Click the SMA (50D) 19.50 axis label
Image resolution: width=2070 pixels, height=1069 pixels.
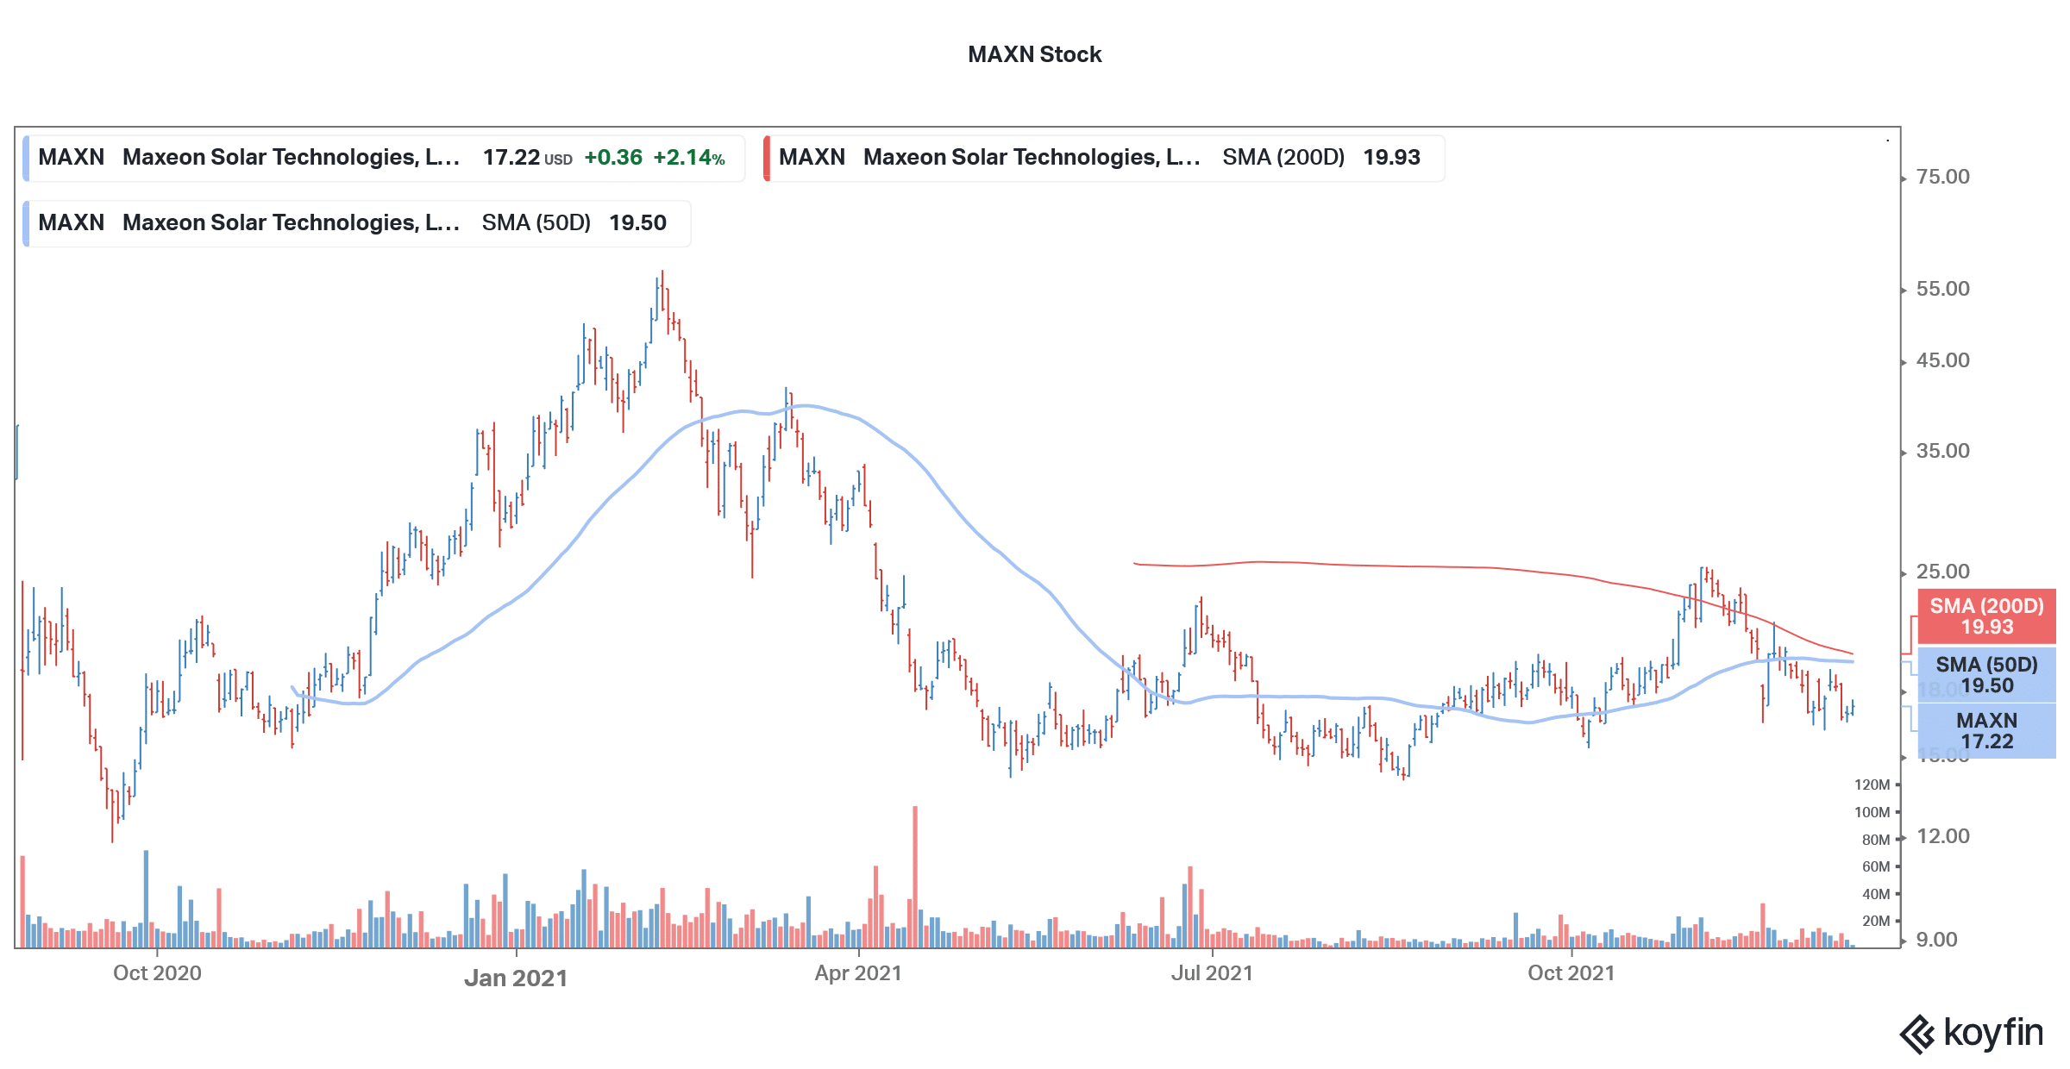point(1986,675)
